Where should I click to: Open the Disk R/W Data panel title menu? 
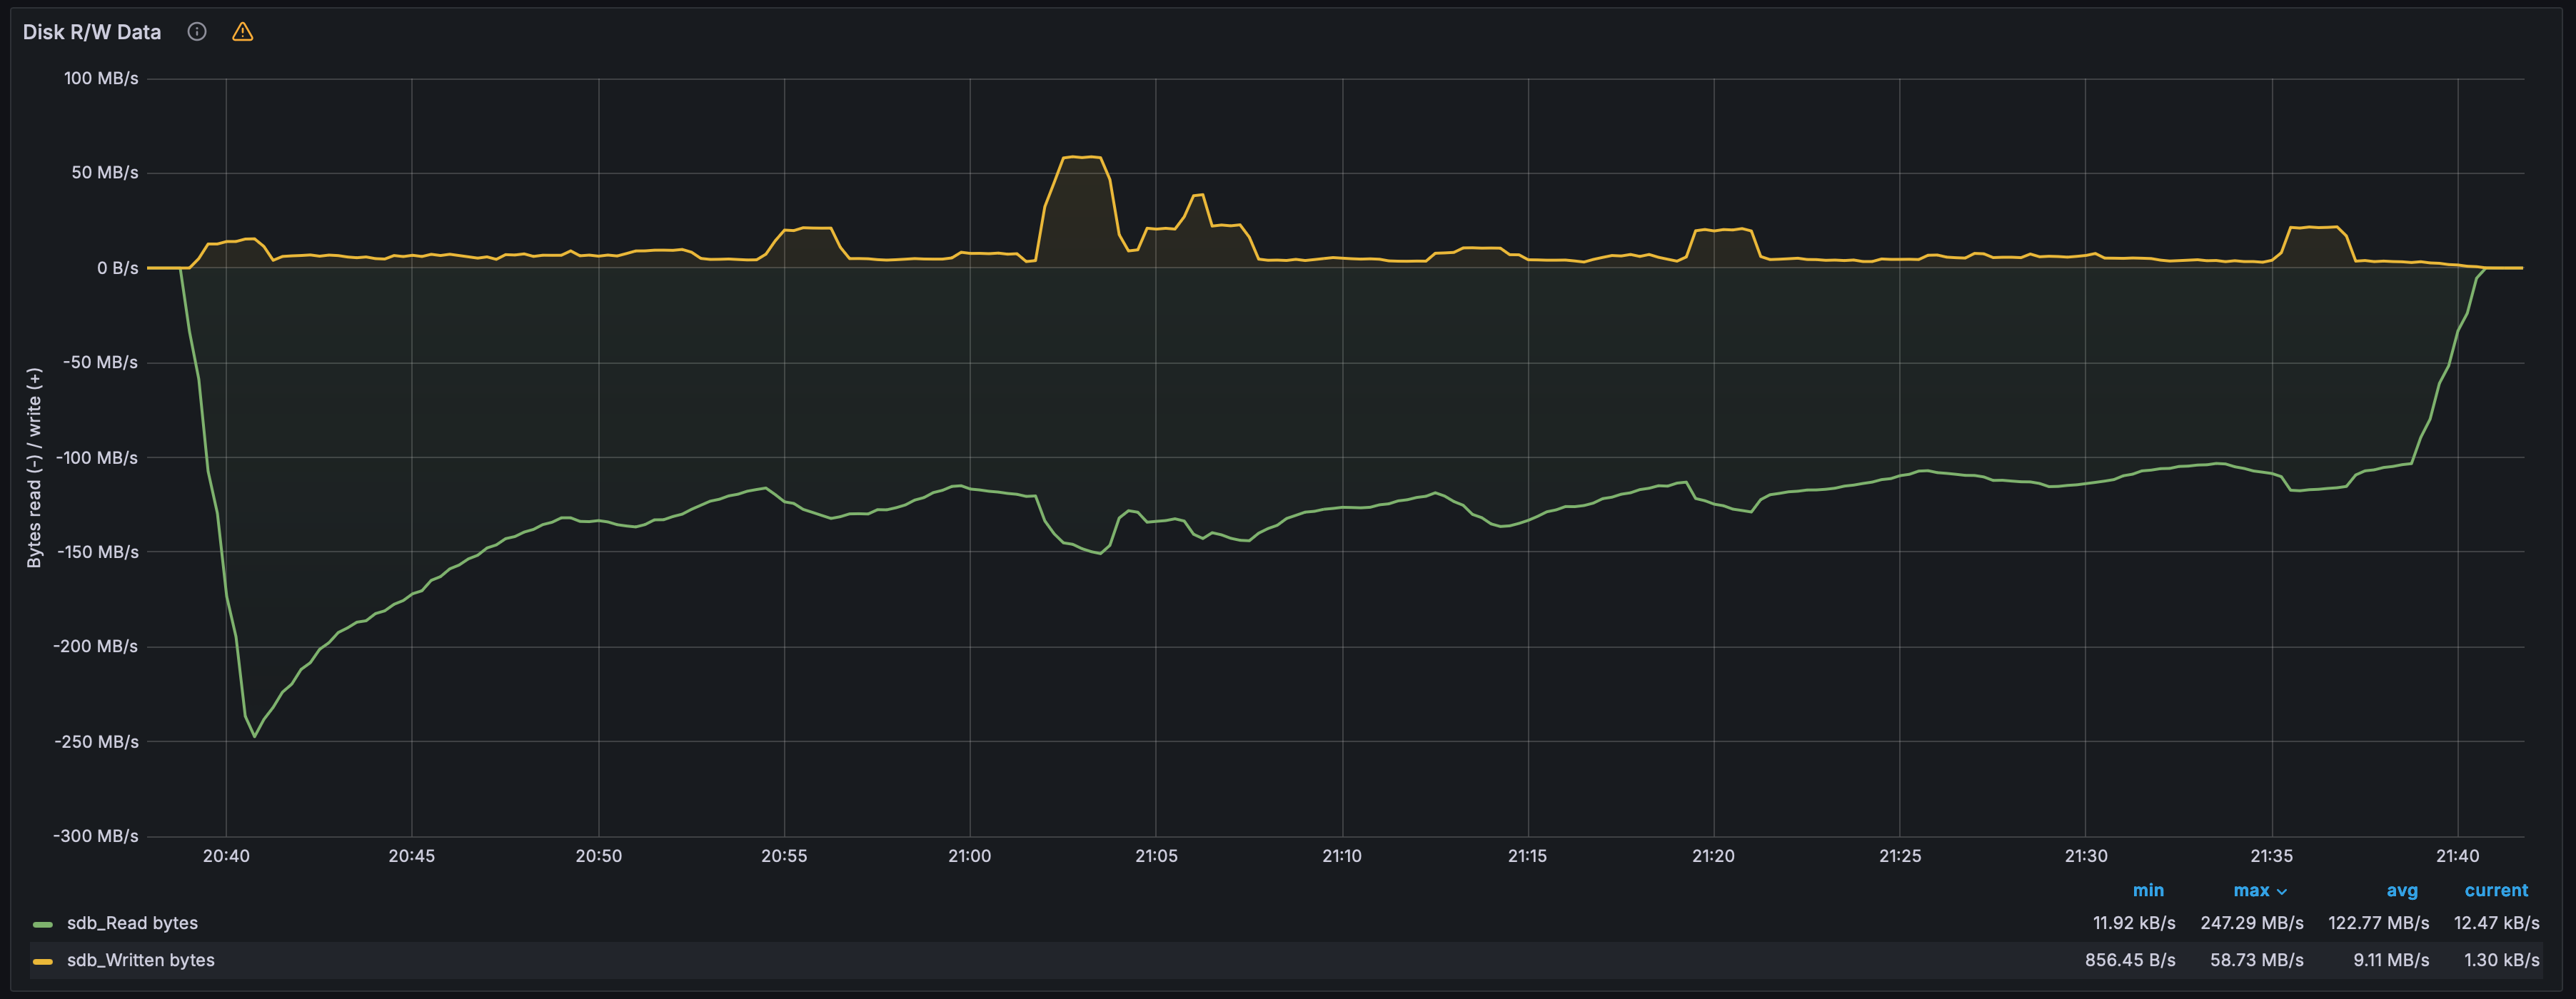92,32
